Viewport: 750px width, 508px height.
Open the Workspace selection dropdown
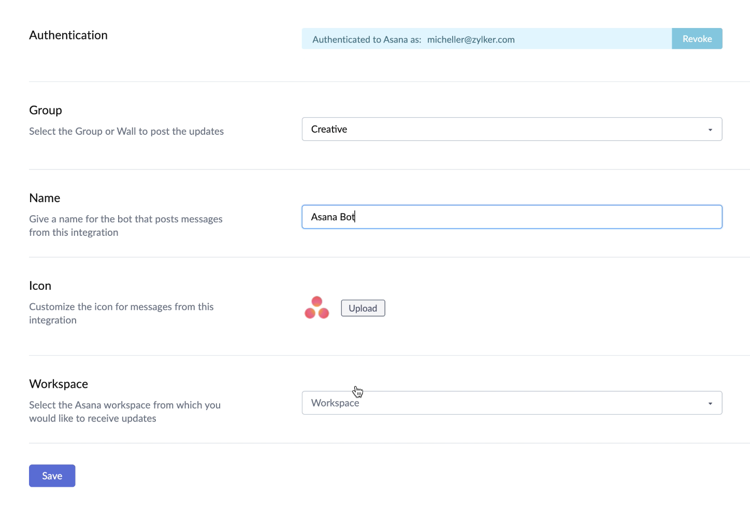click(512, 403)
